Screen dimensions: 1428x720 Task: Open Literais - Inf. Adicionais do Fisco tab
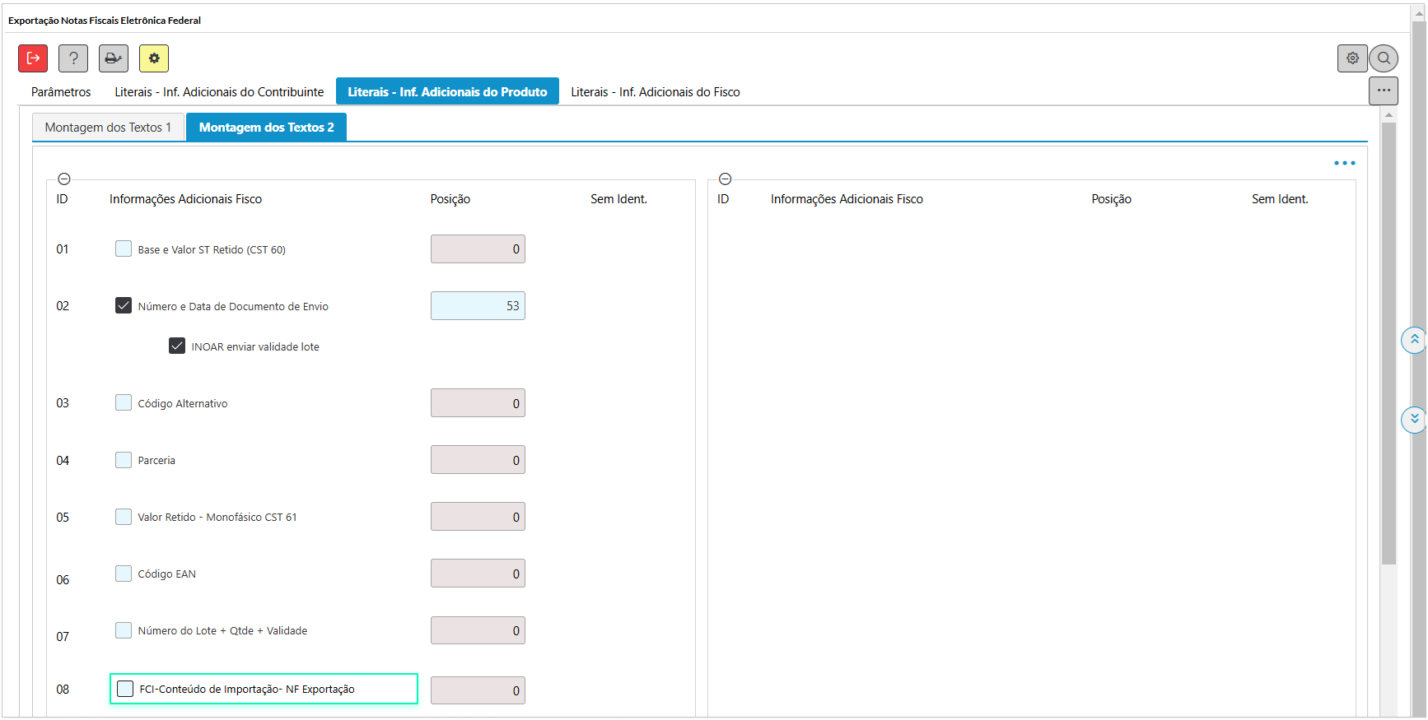(x=656, y=92)
